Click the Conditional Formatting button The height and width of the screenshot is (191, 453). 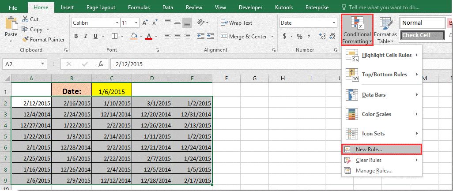point(357,30)
